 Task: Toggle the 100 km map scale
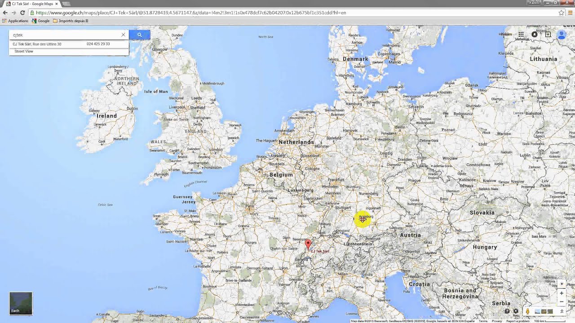pyautogui.click(x=551, y=321)
